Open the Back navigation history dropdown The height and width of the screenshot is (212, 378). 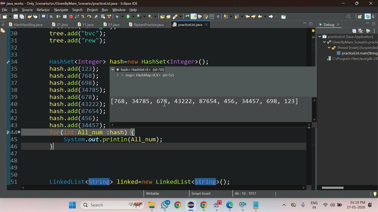265,16
